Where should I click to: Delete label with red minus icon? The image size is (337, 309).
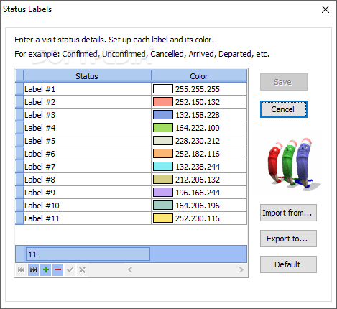click(57, 270)
